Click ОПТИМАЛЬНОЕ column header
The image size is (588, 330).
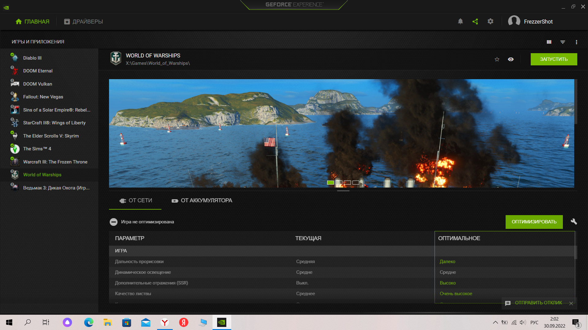coord(459,238)
